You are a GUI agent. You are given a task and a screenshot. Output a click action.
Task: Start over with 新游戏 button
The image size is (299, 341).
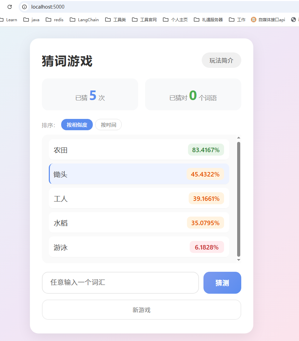pos(142,310)
